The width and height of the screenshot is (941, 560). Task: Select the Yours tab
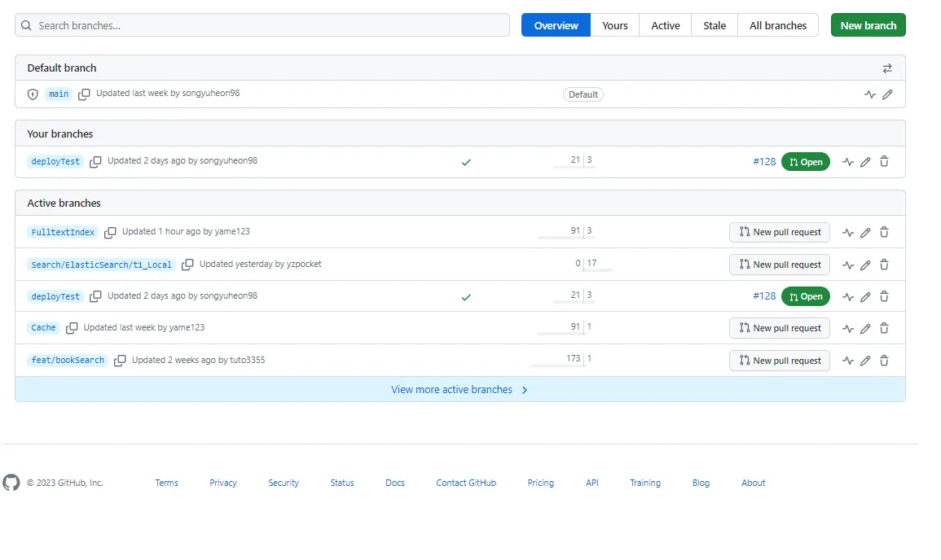tap(614, 25)
